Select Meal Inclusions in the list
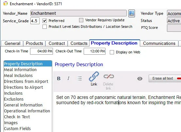The height and width of the screenshot is (132, 181). tap(28, 76)
